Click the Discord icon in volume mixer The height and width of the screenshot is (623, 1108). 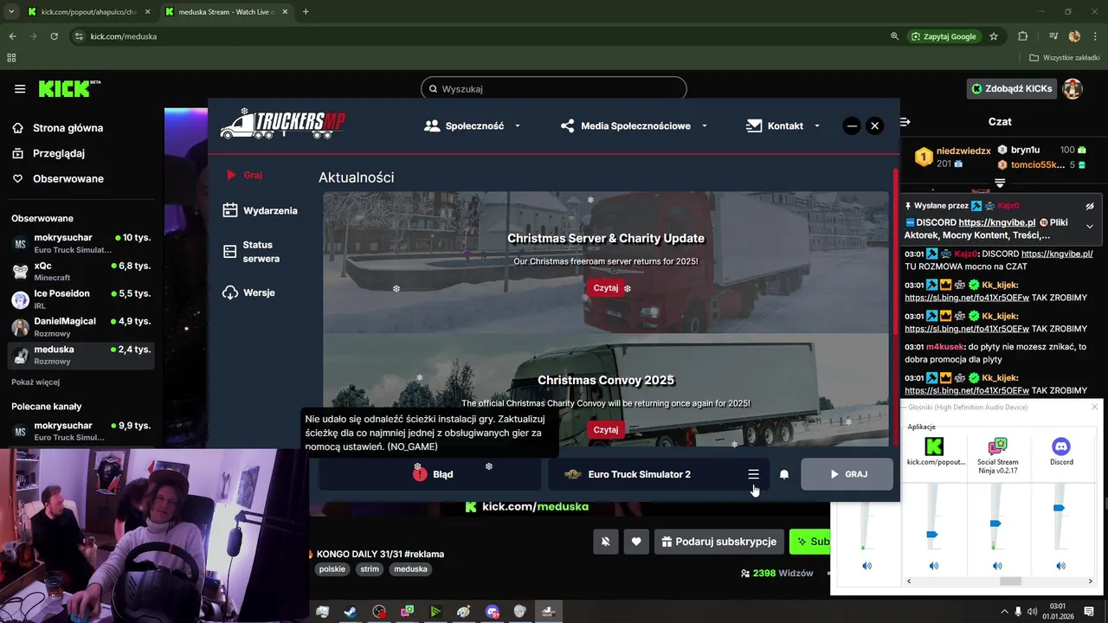1060,446
